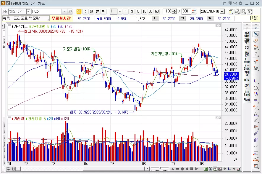Open chart settings gear icon in toolbar
The image size is (262, 174).
coord(237,11)
